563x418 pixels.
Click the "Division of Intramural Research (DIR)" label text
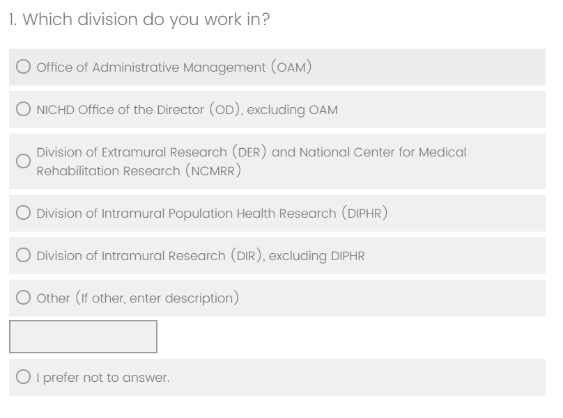[x=150, y=256]
